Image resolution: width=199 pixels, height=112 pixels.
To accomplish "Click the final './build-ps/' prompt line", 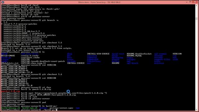I will [x=29, y=110].
